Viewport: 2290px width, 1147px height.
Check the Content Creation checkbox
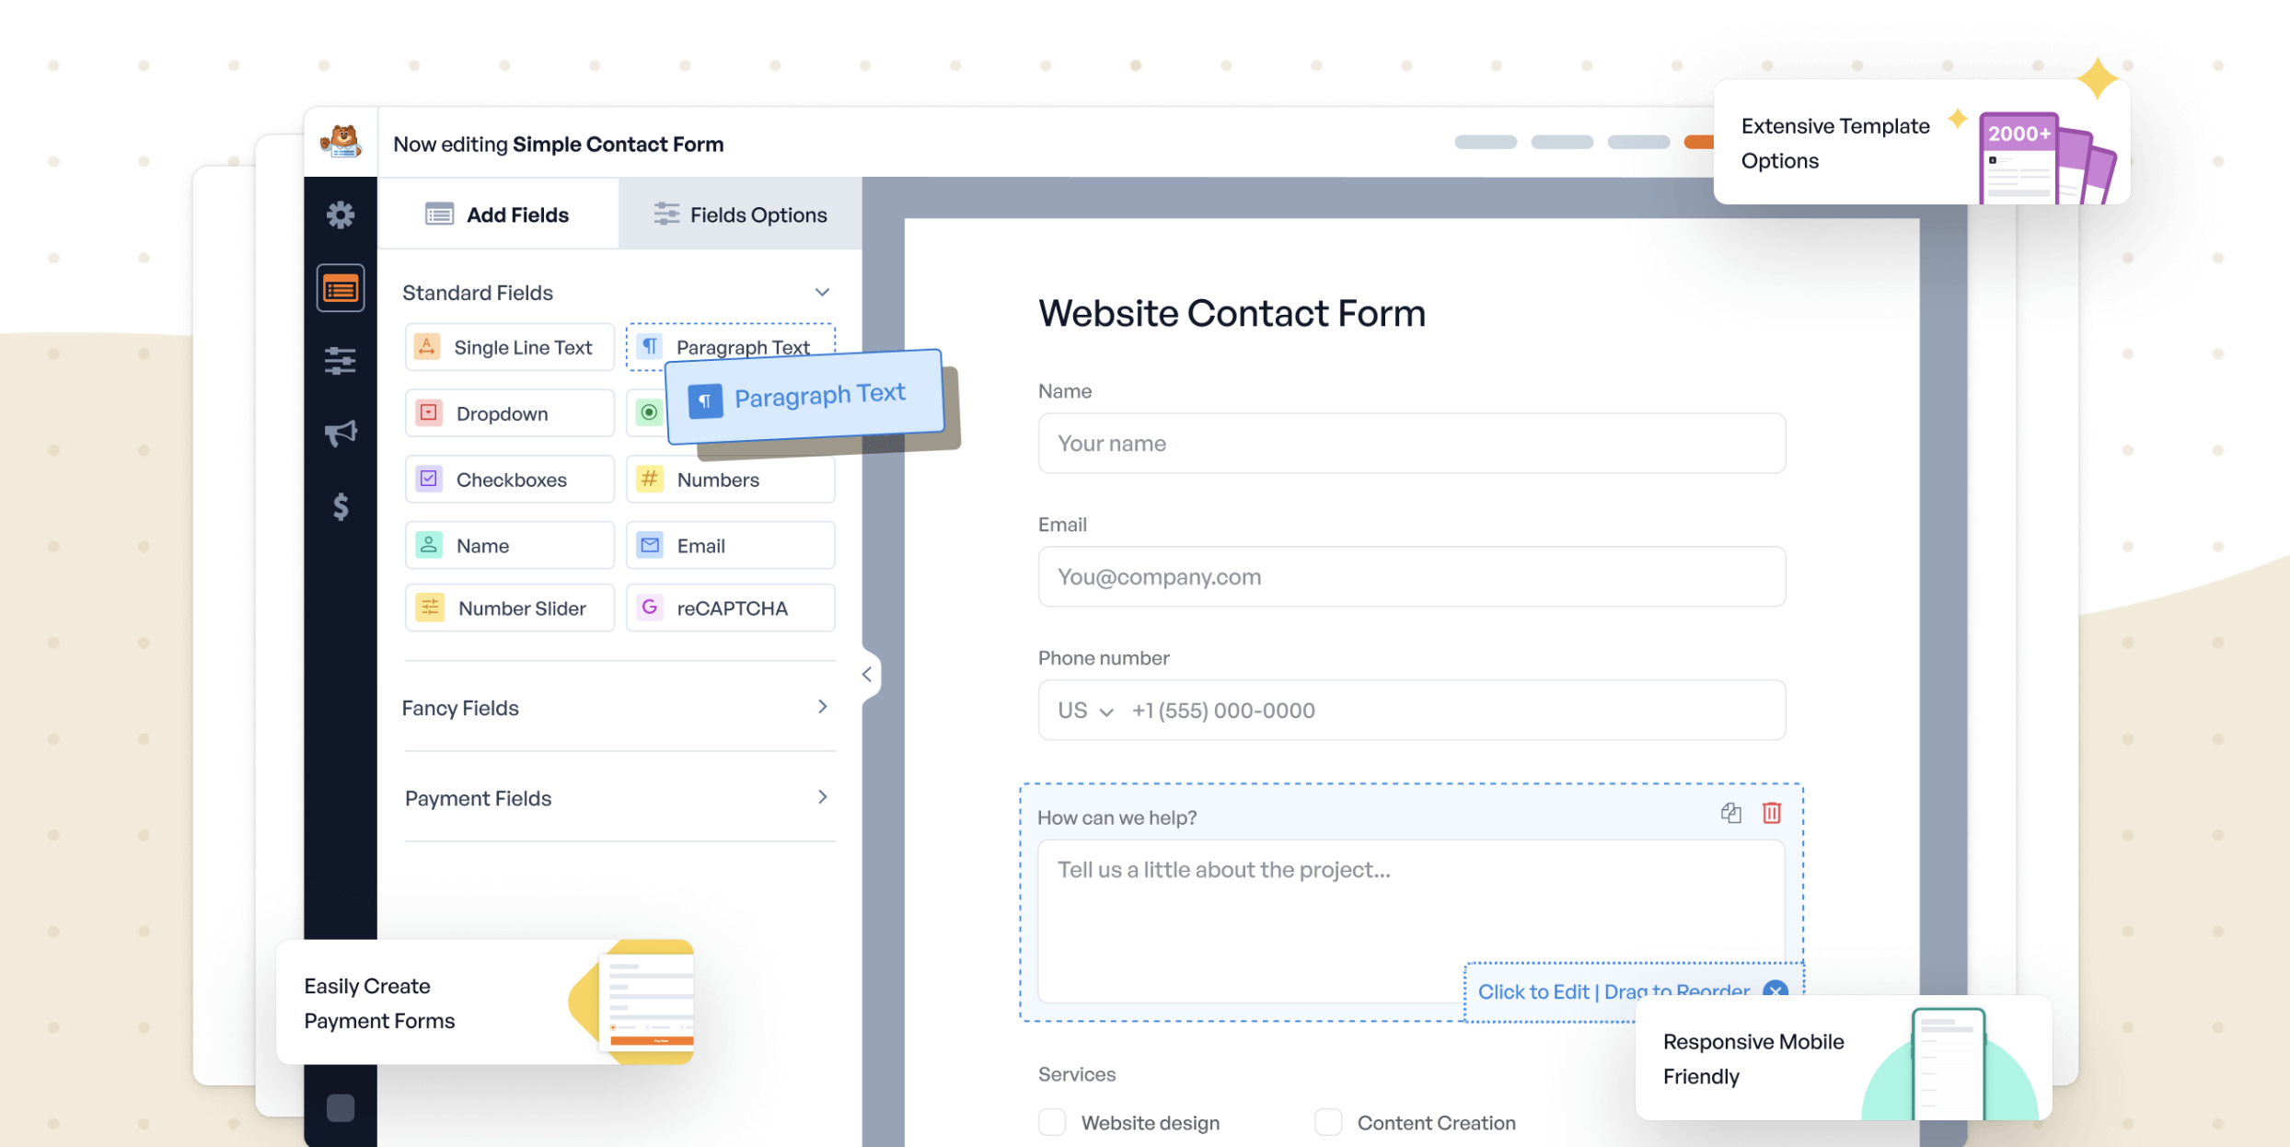pos(1328,1122)
